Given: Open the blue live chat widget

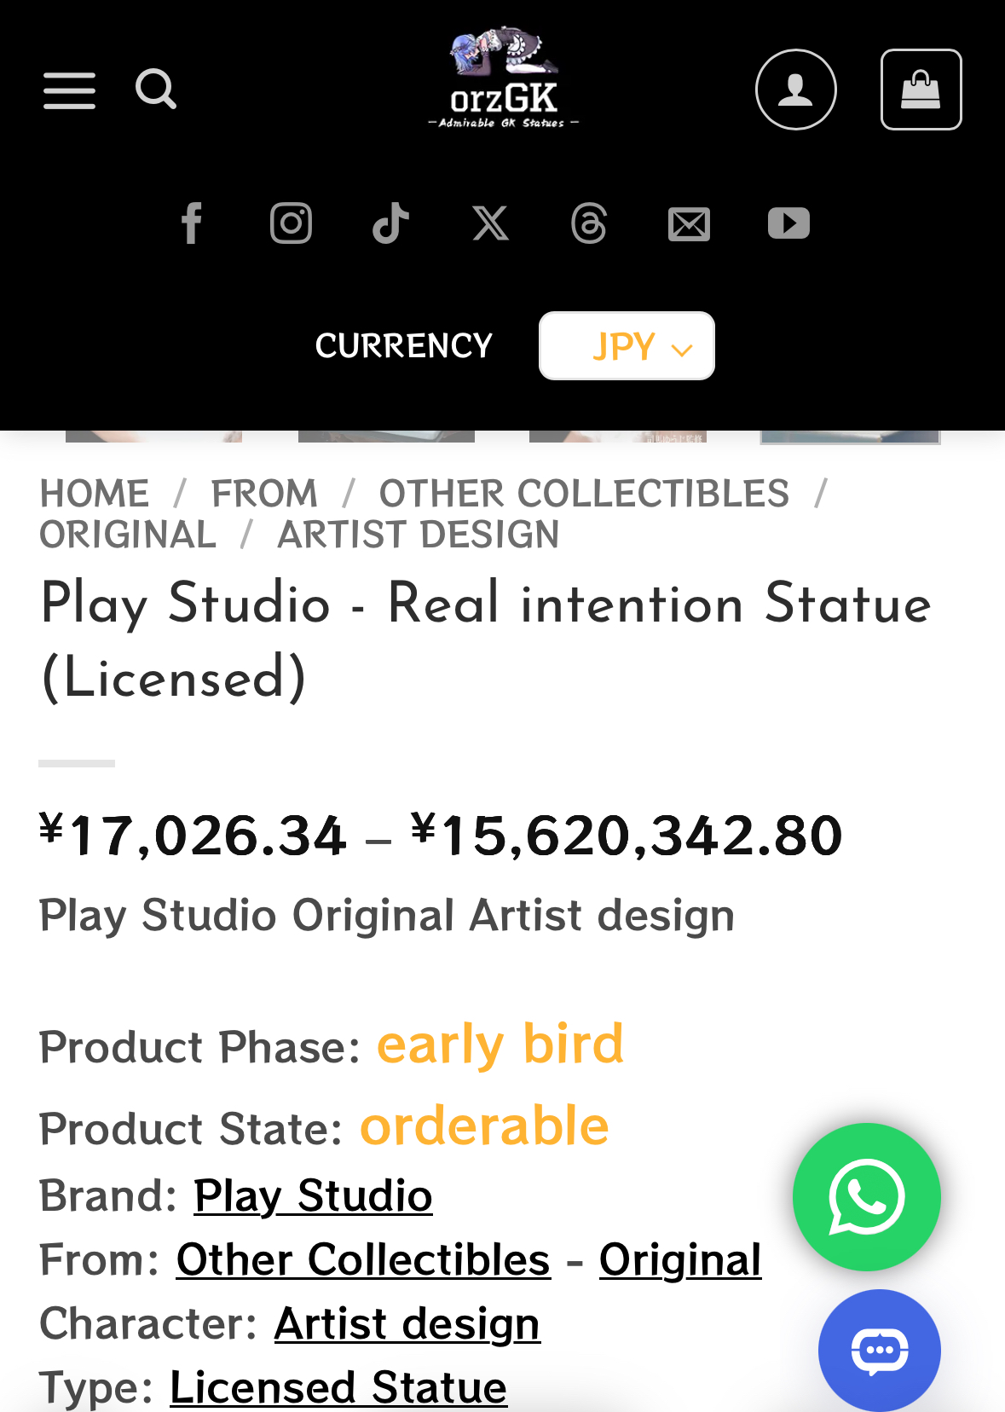Looking at the screenshot, I should point(879,1350).
